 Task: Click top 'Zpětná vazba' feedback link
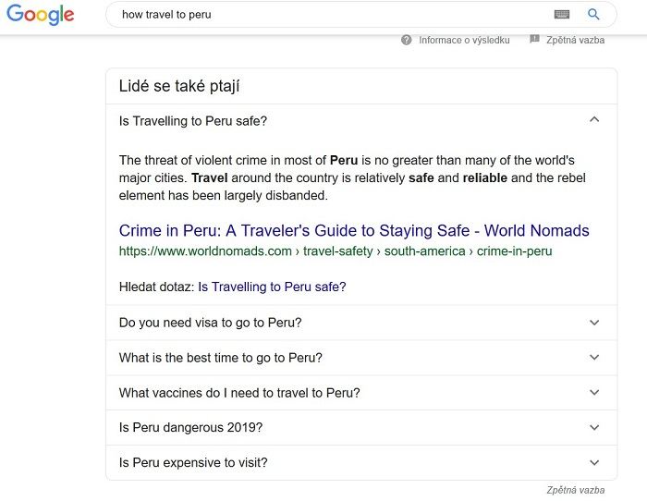tap(575, 41)
